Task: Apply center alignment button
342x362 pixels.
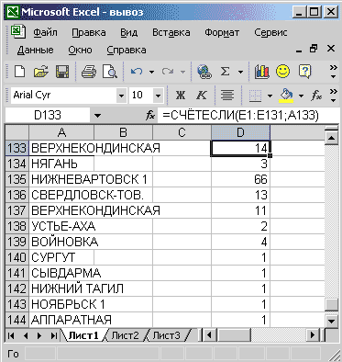Action: (x=227, y=96)
